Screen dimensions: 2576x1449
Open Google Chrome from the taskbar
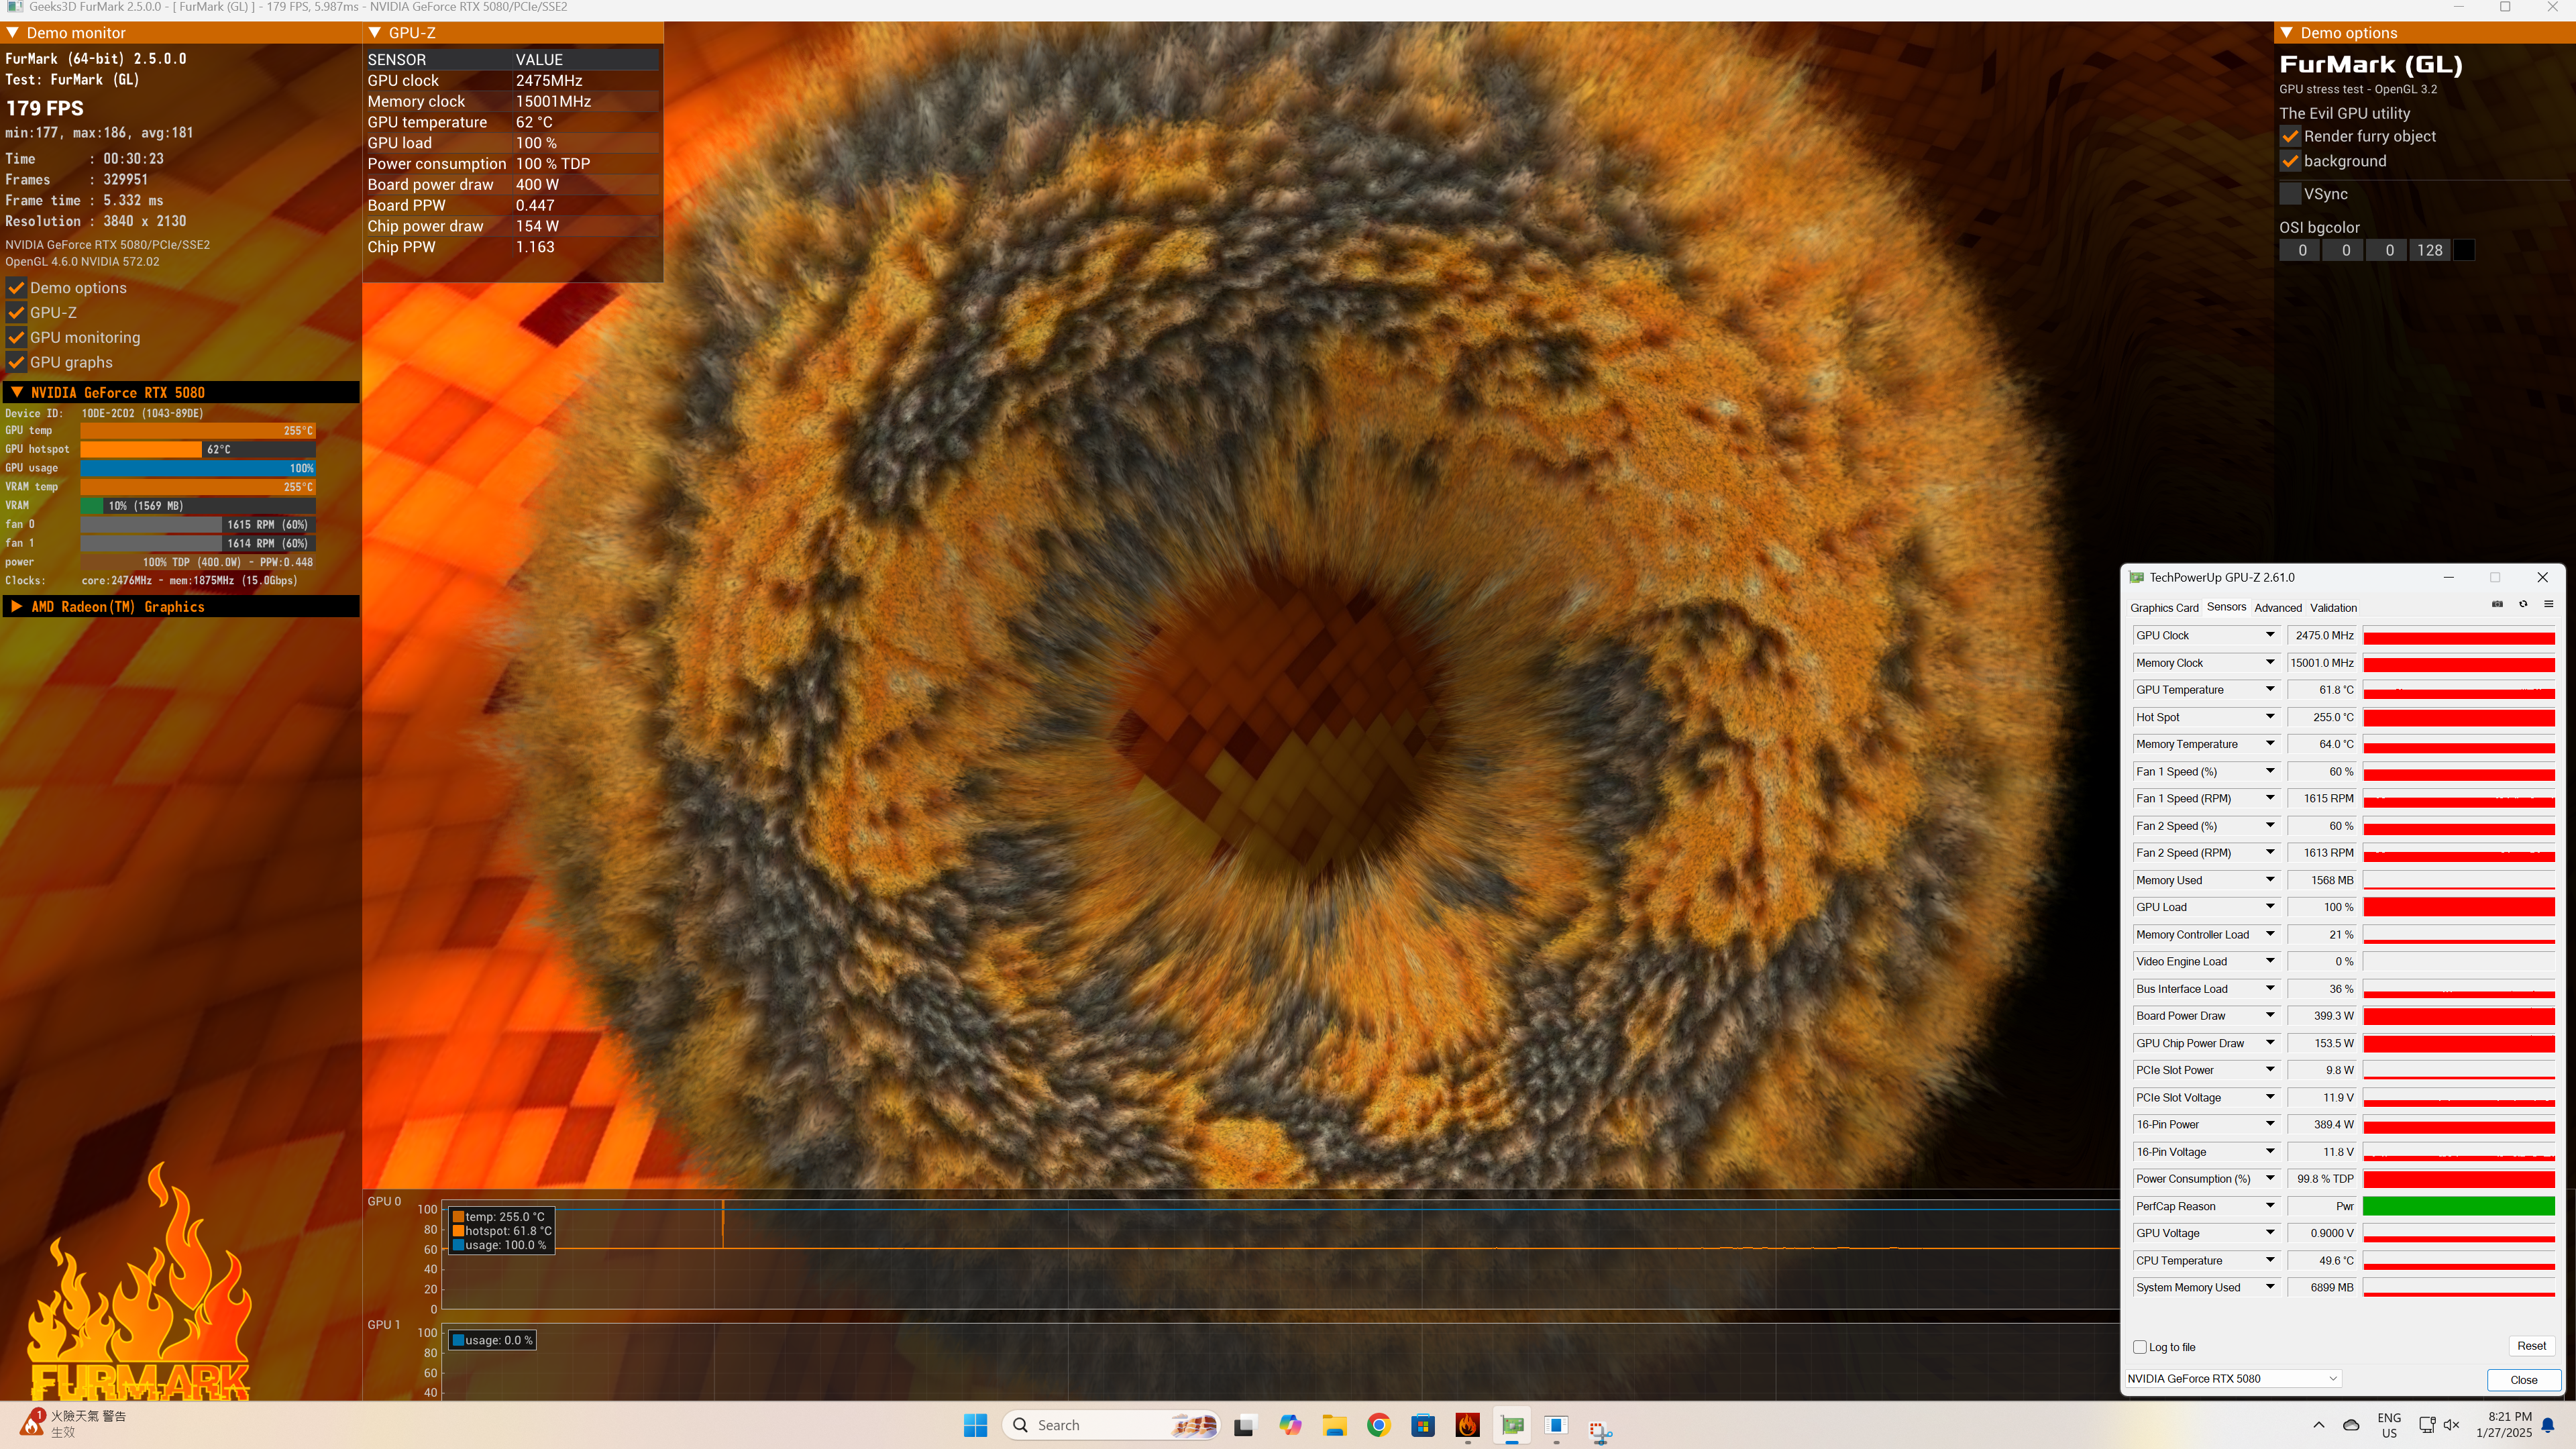point(1378,1425)
